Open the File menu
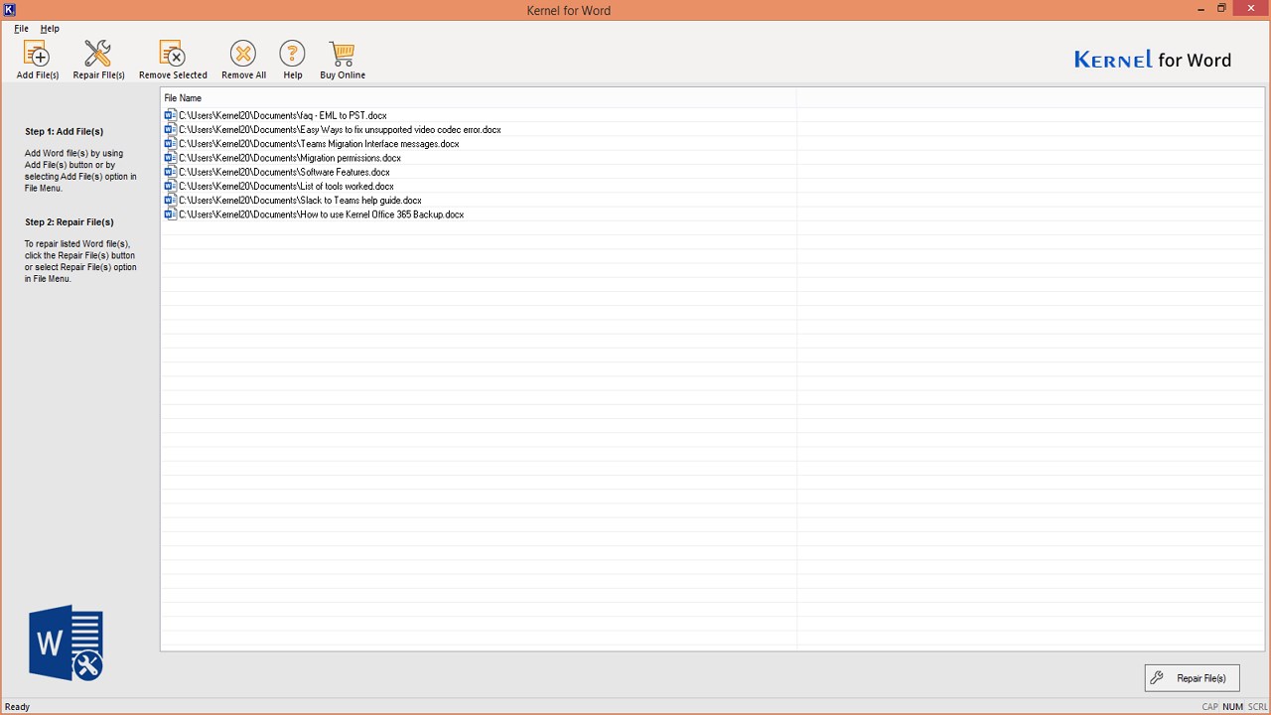 click(x=21, y=29)
